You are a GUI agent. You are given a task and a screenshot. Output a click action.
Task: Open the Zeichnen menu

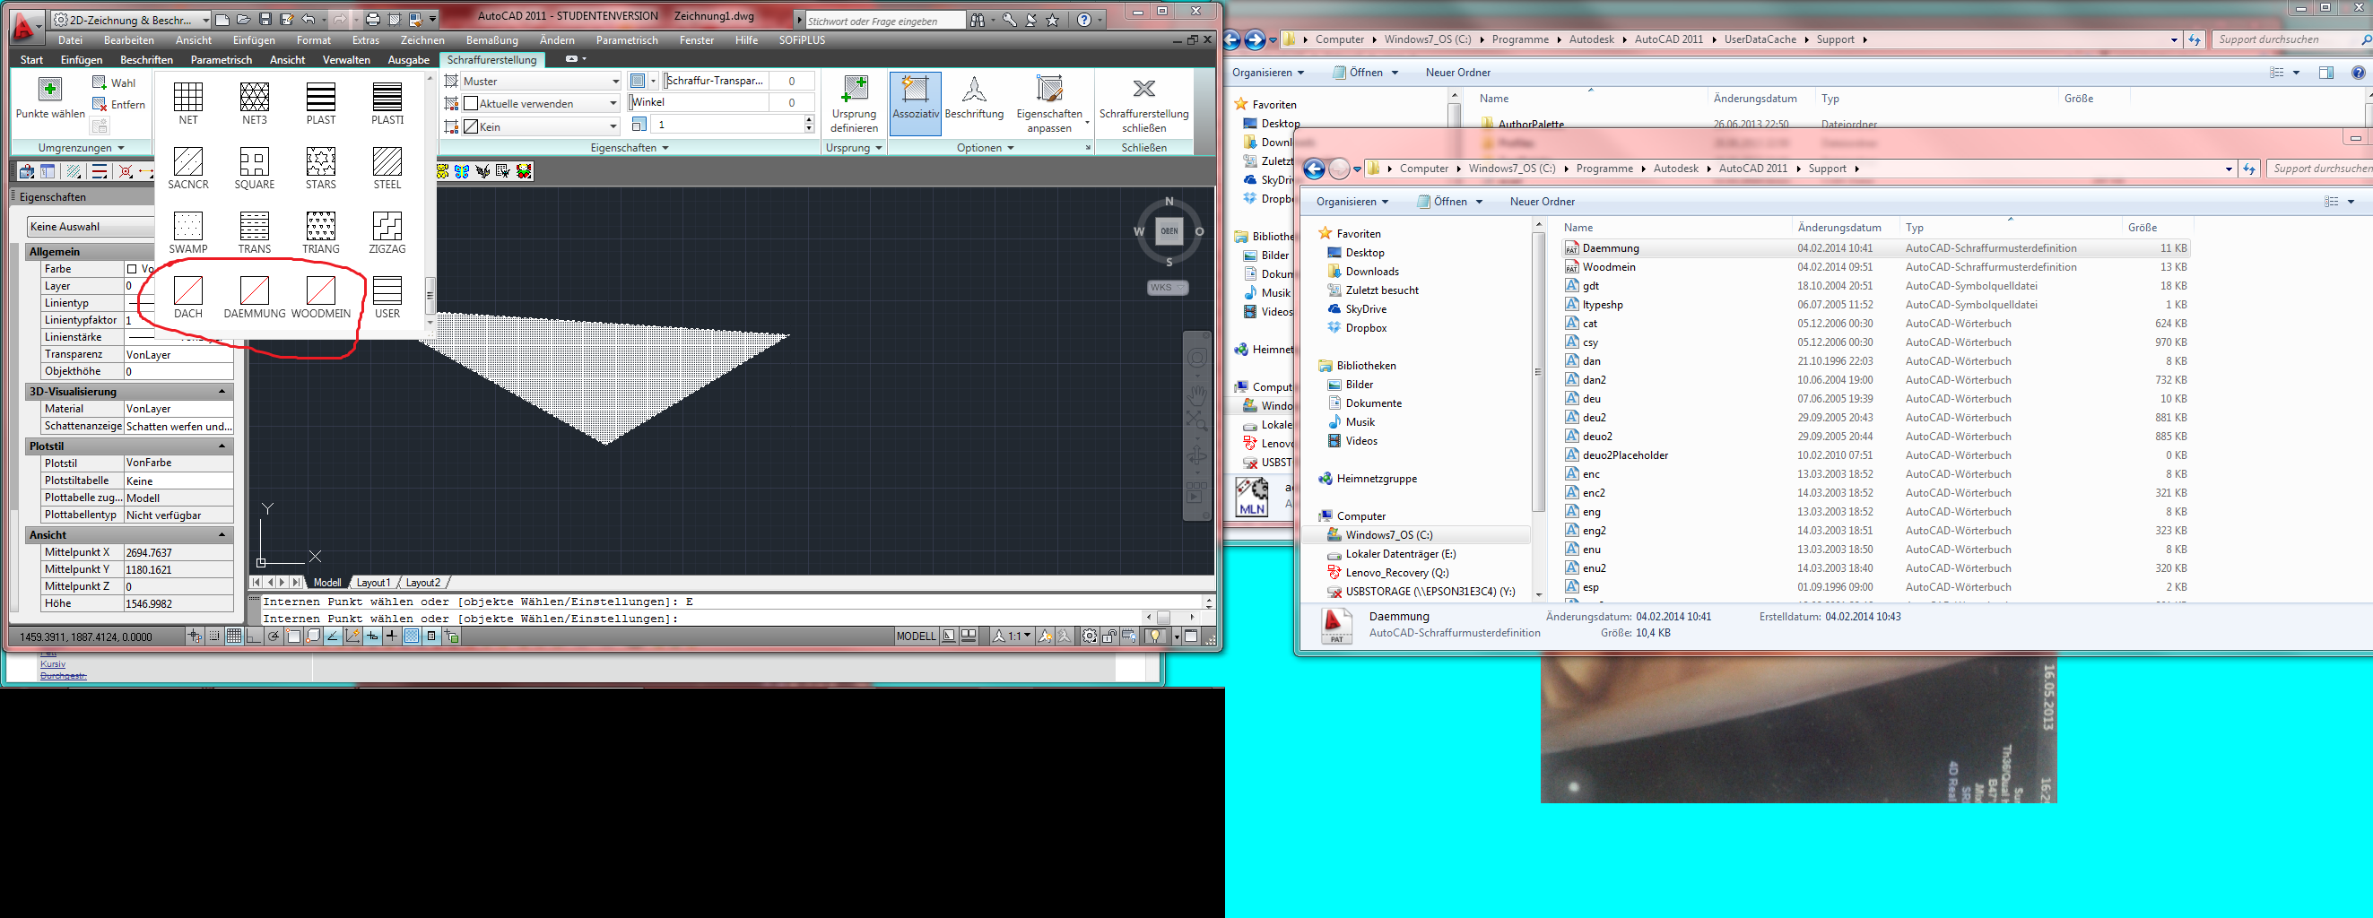(422, 40)
